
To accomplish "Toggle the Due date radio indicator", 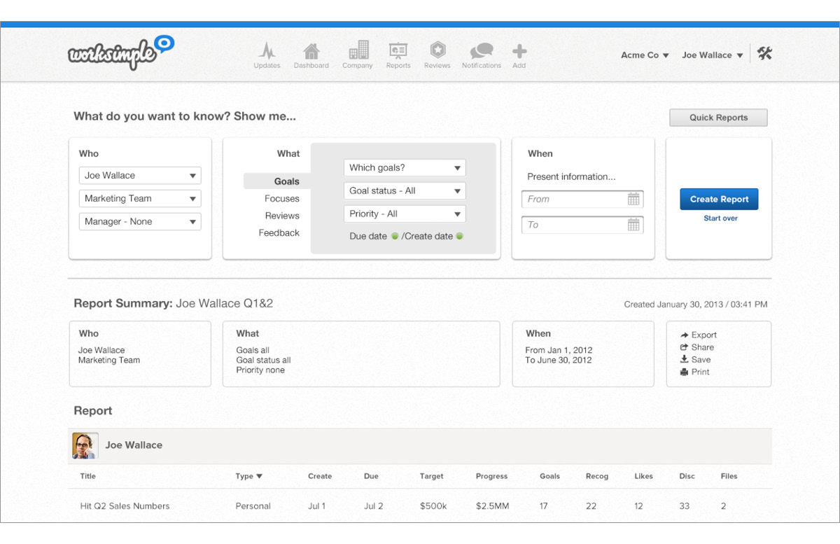I will click(x=395, y=237).
